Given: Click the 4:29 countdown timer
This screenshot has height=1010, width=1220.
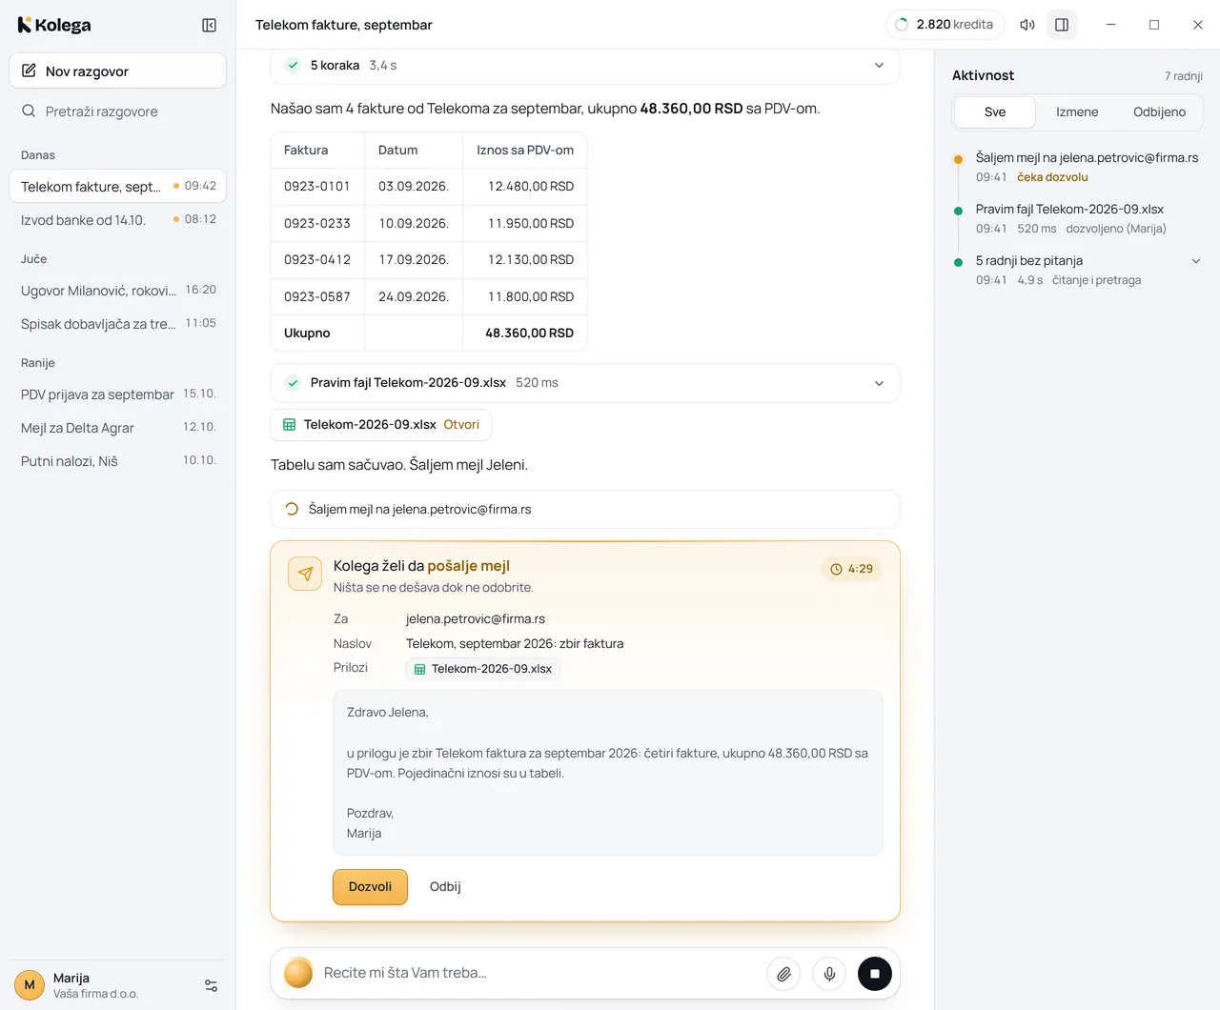Looking at the screenshot, I should click(851, 569).
